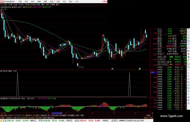Click sidebar 年 period shortcut

pyautogui.click(x=188, y=103)
